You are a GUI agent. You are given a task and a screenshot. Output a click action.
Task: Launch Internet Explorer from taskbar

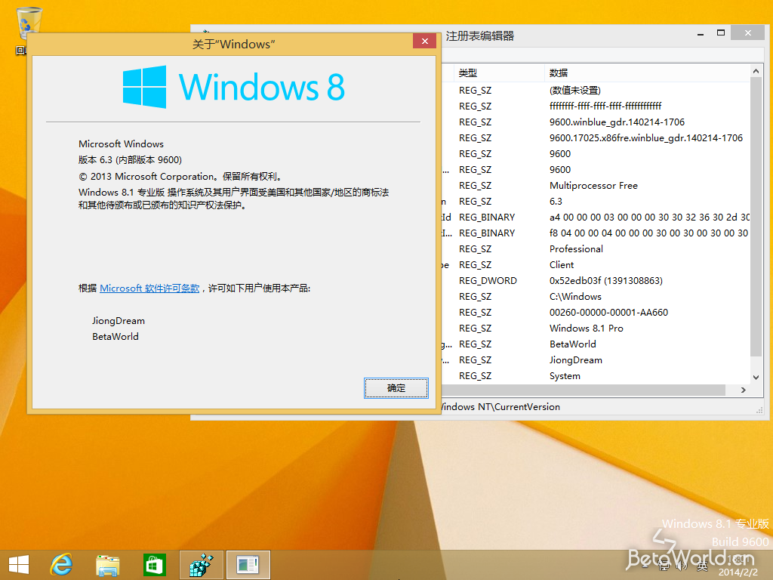(x=61, y=564)
